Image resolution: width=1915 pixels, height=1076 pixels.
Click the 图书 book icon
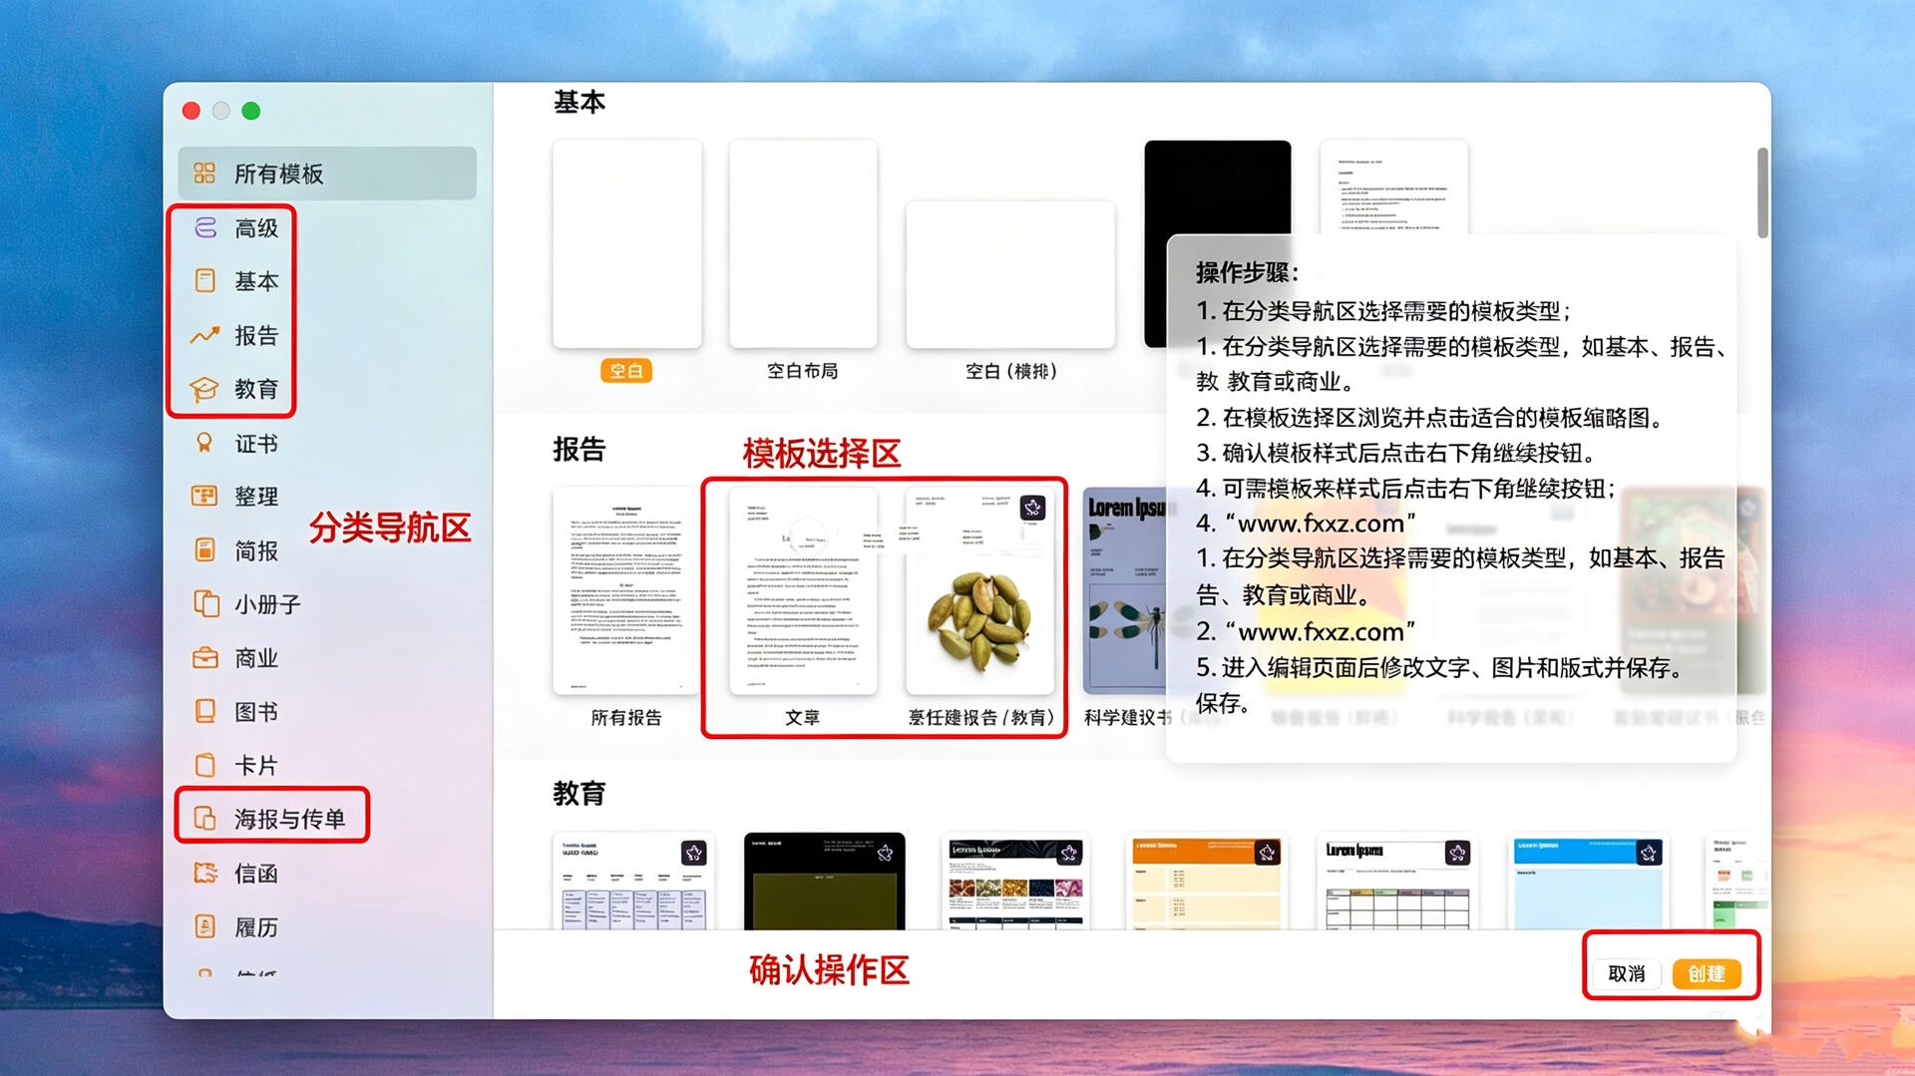point(204,711)
